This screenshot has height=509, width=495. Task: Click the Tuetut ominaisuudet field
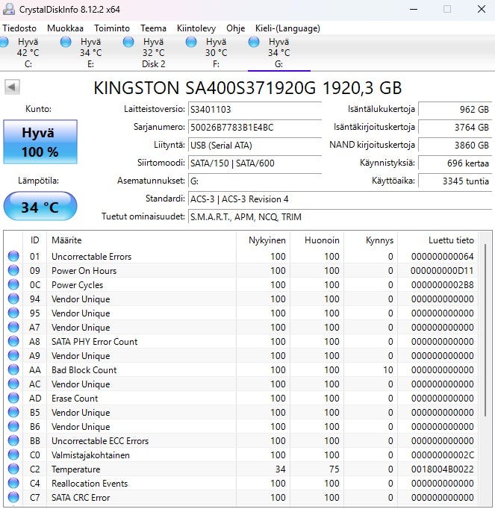(340, 216)
